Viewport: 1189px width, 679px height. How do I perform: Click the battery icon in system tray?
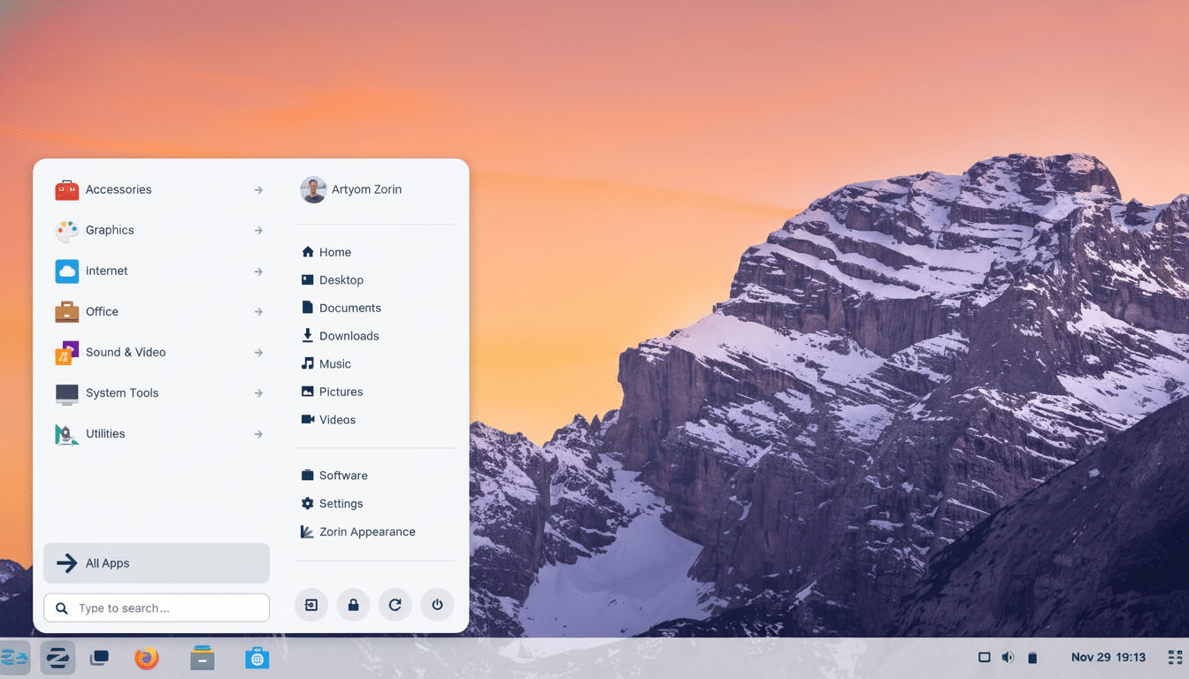pos(1032,657)
